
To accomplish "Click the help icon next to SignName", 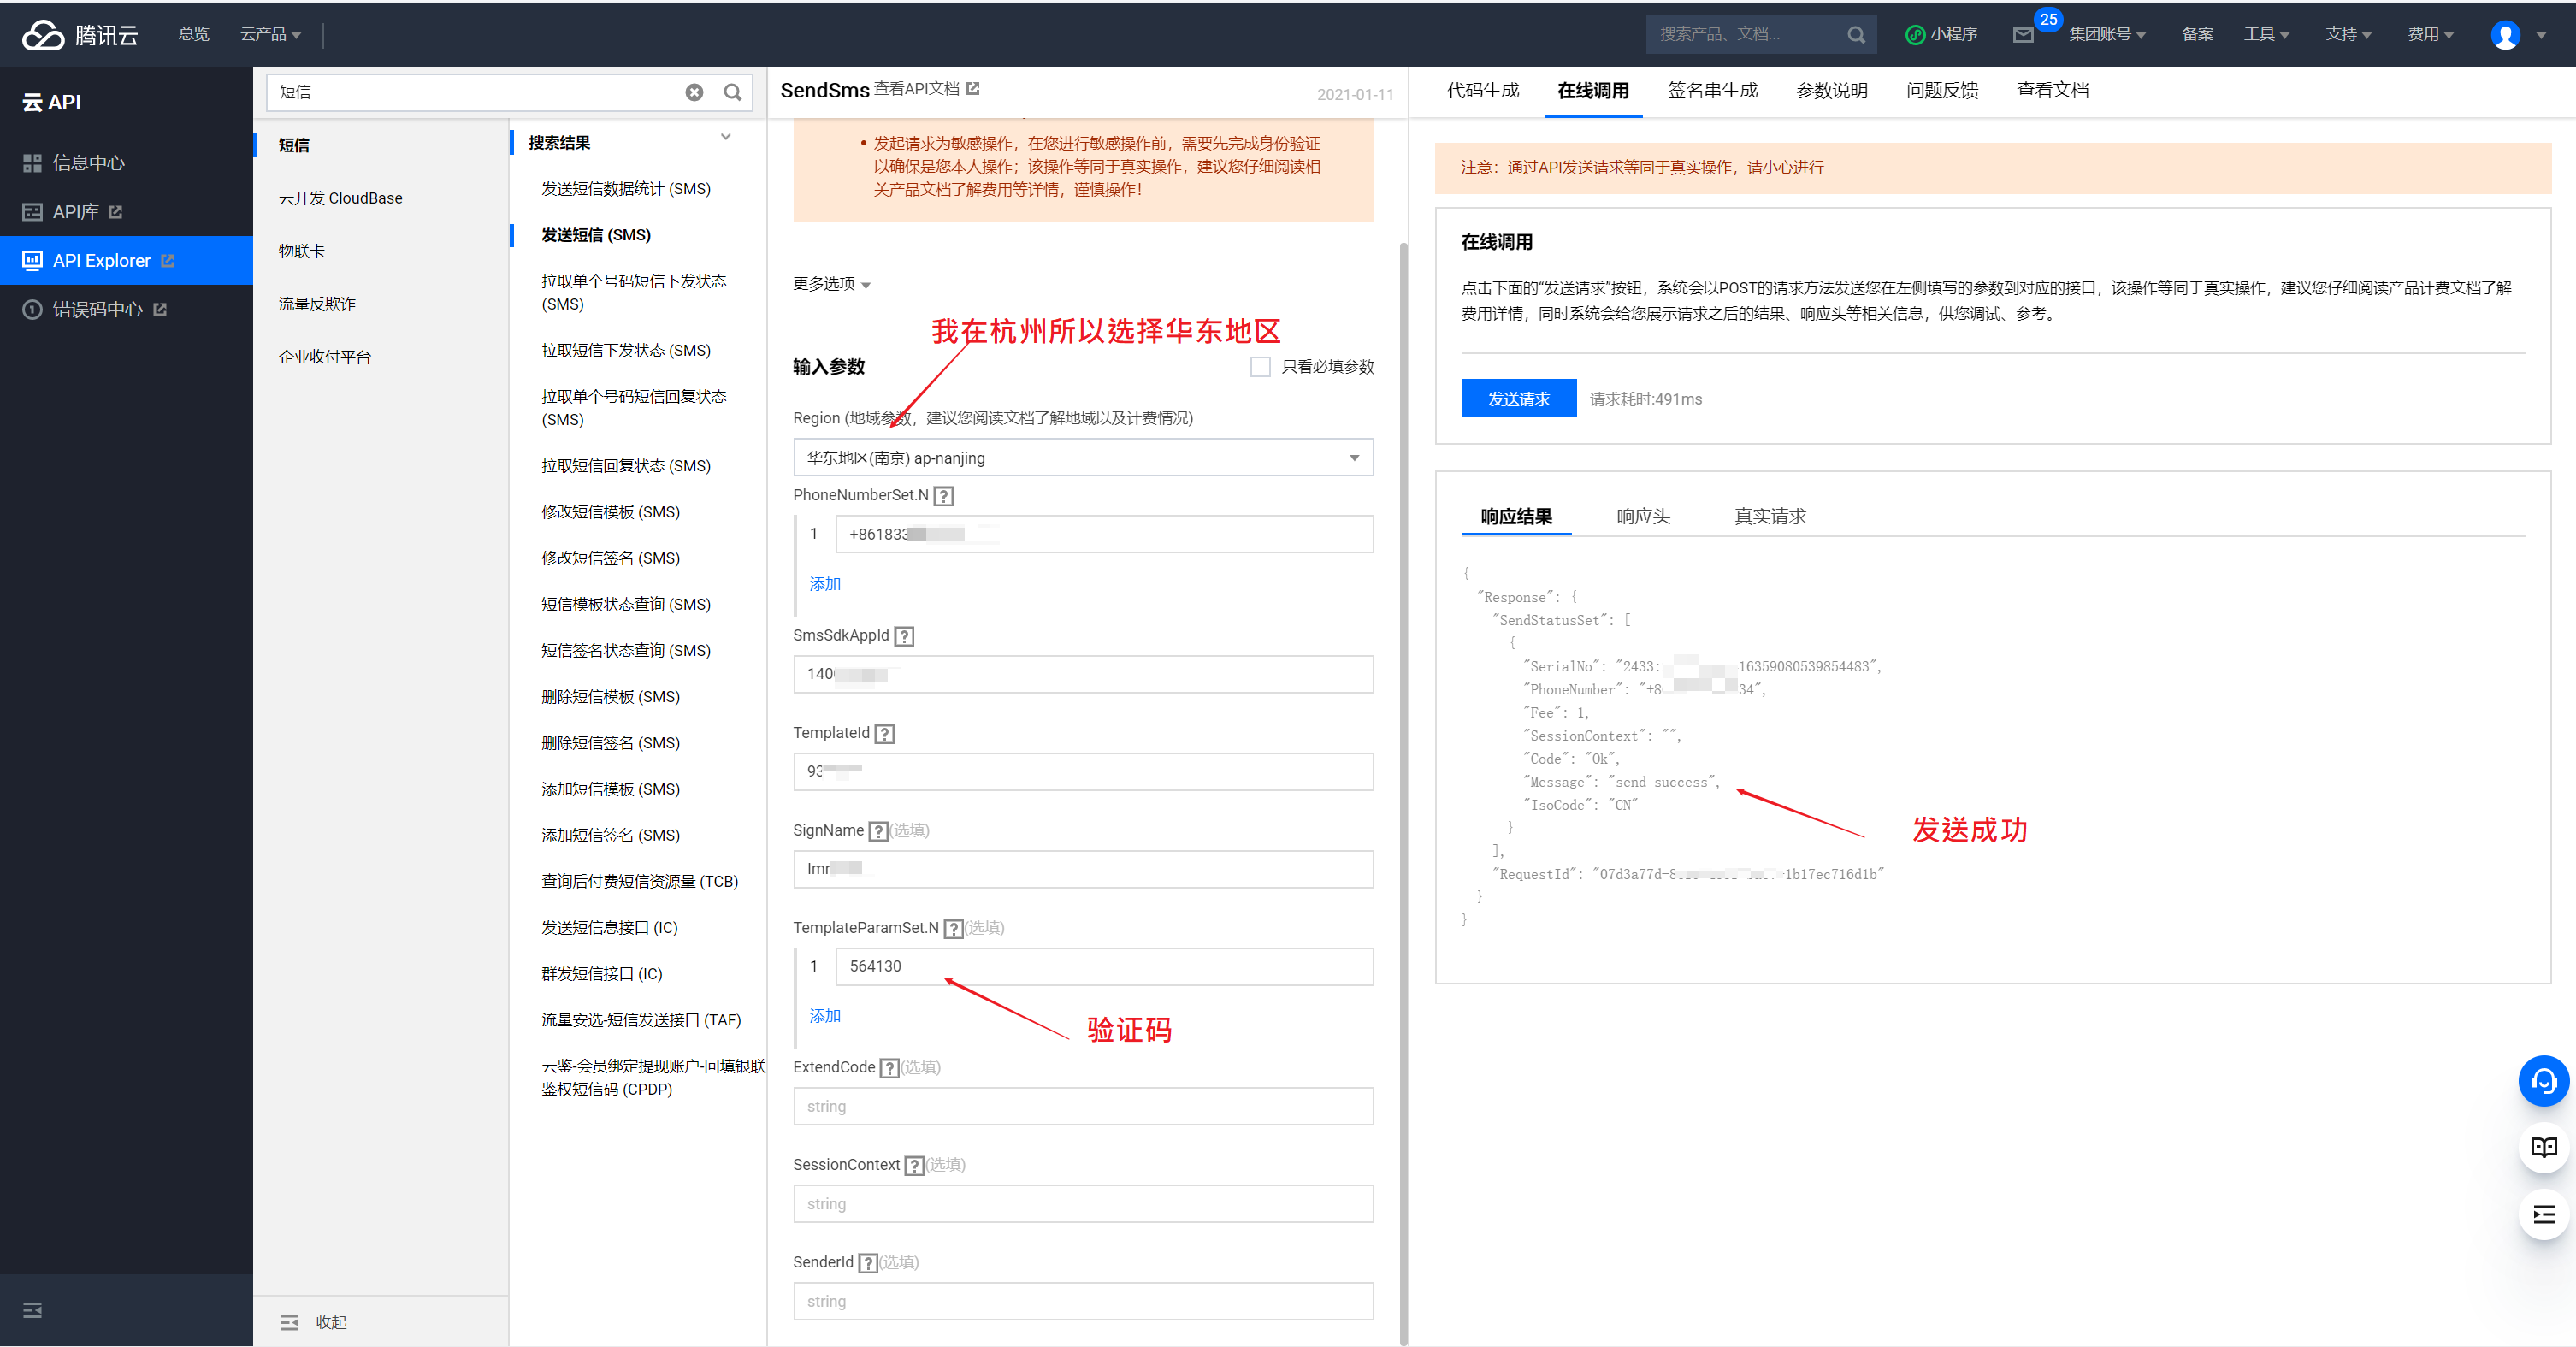I will pos(878,831).
